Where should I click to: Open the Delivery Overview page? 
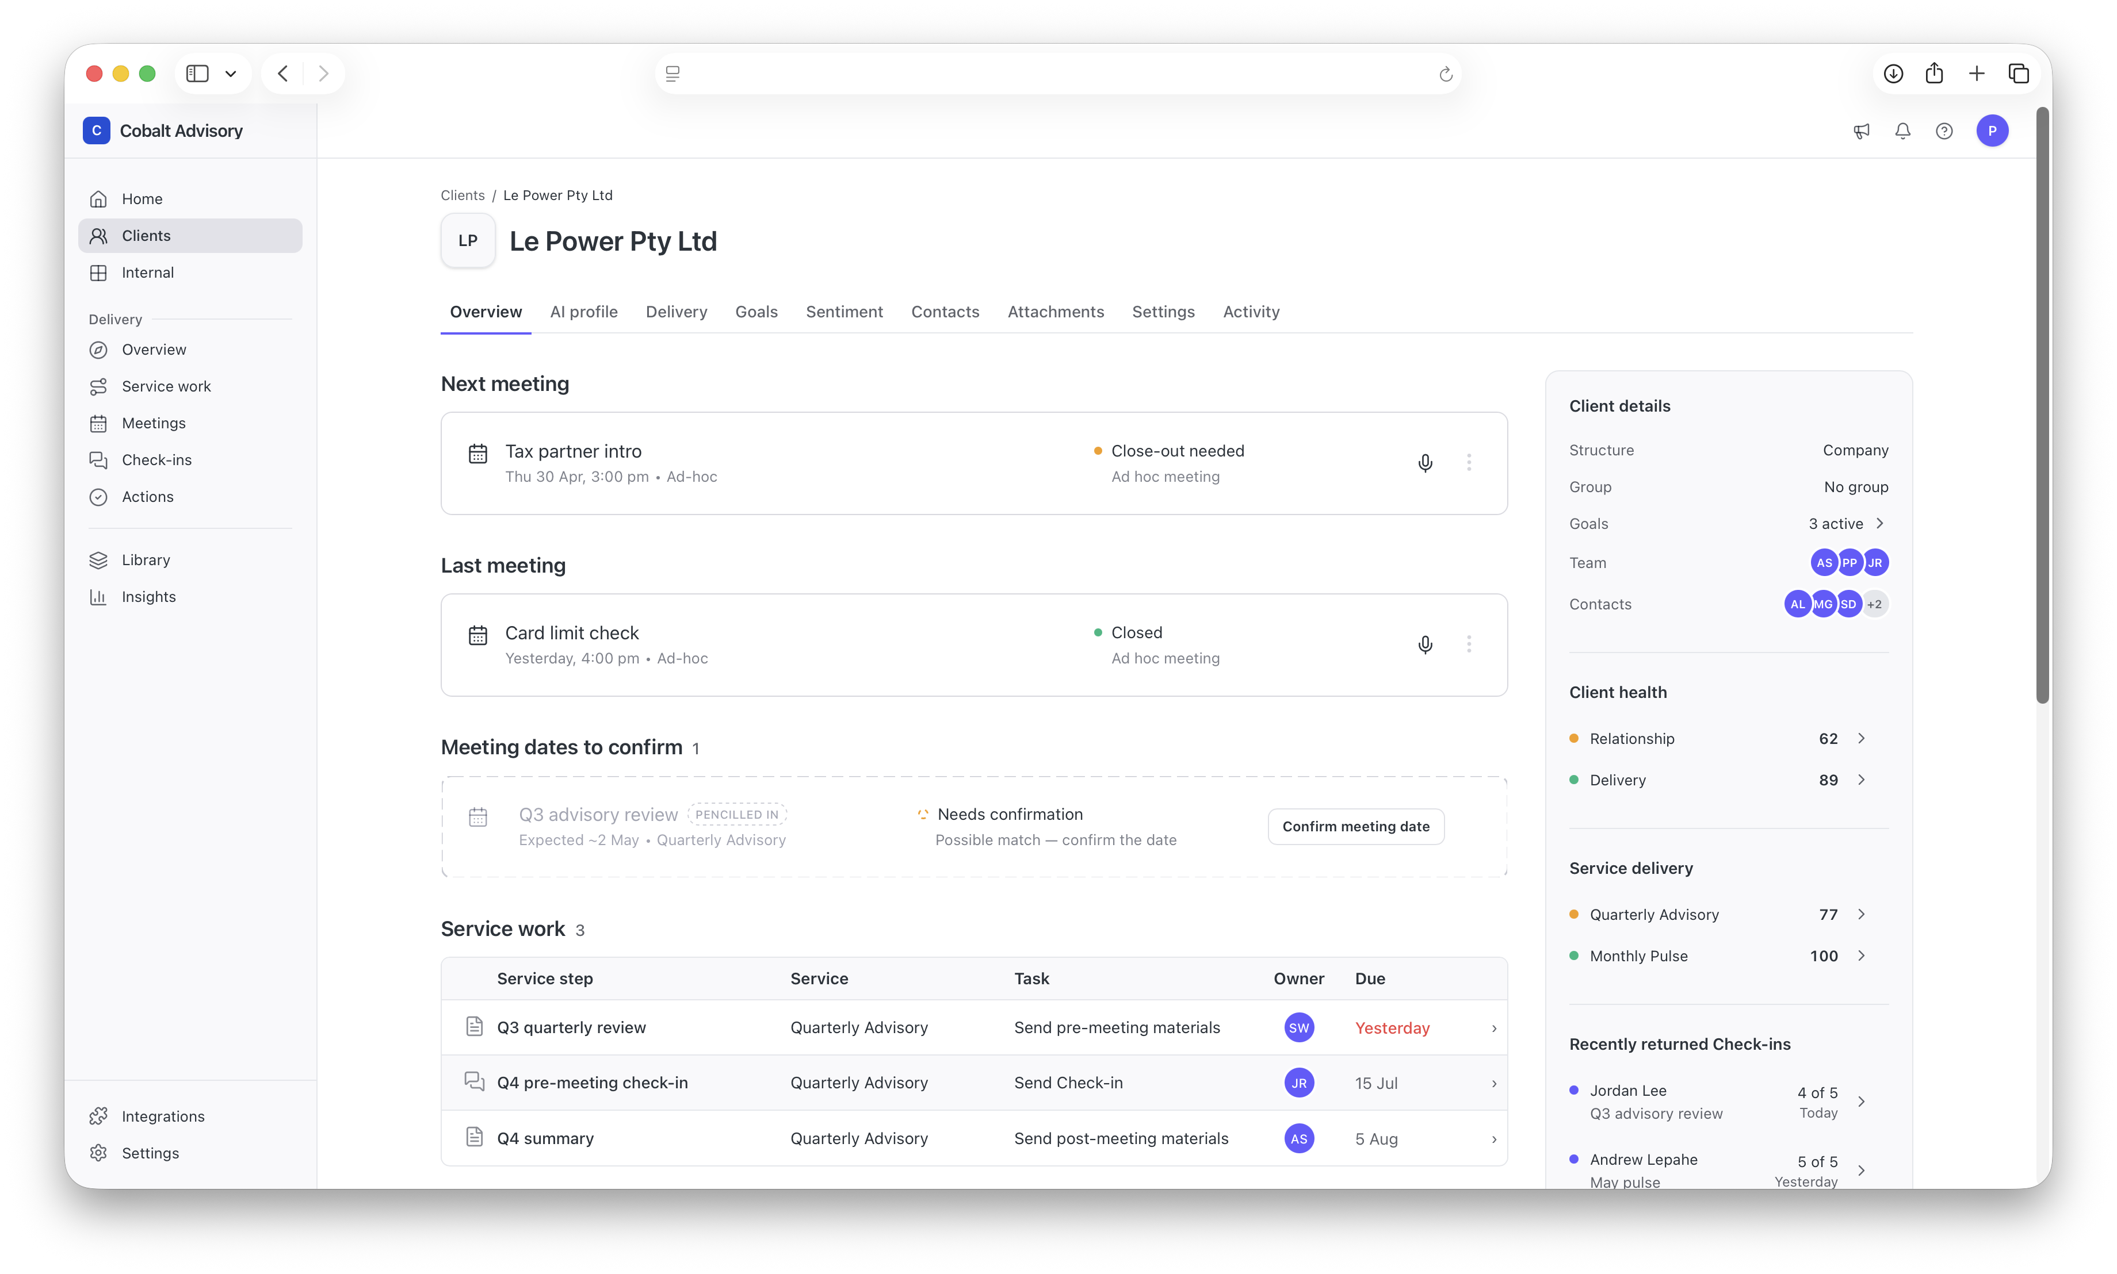tap(190, 350)
